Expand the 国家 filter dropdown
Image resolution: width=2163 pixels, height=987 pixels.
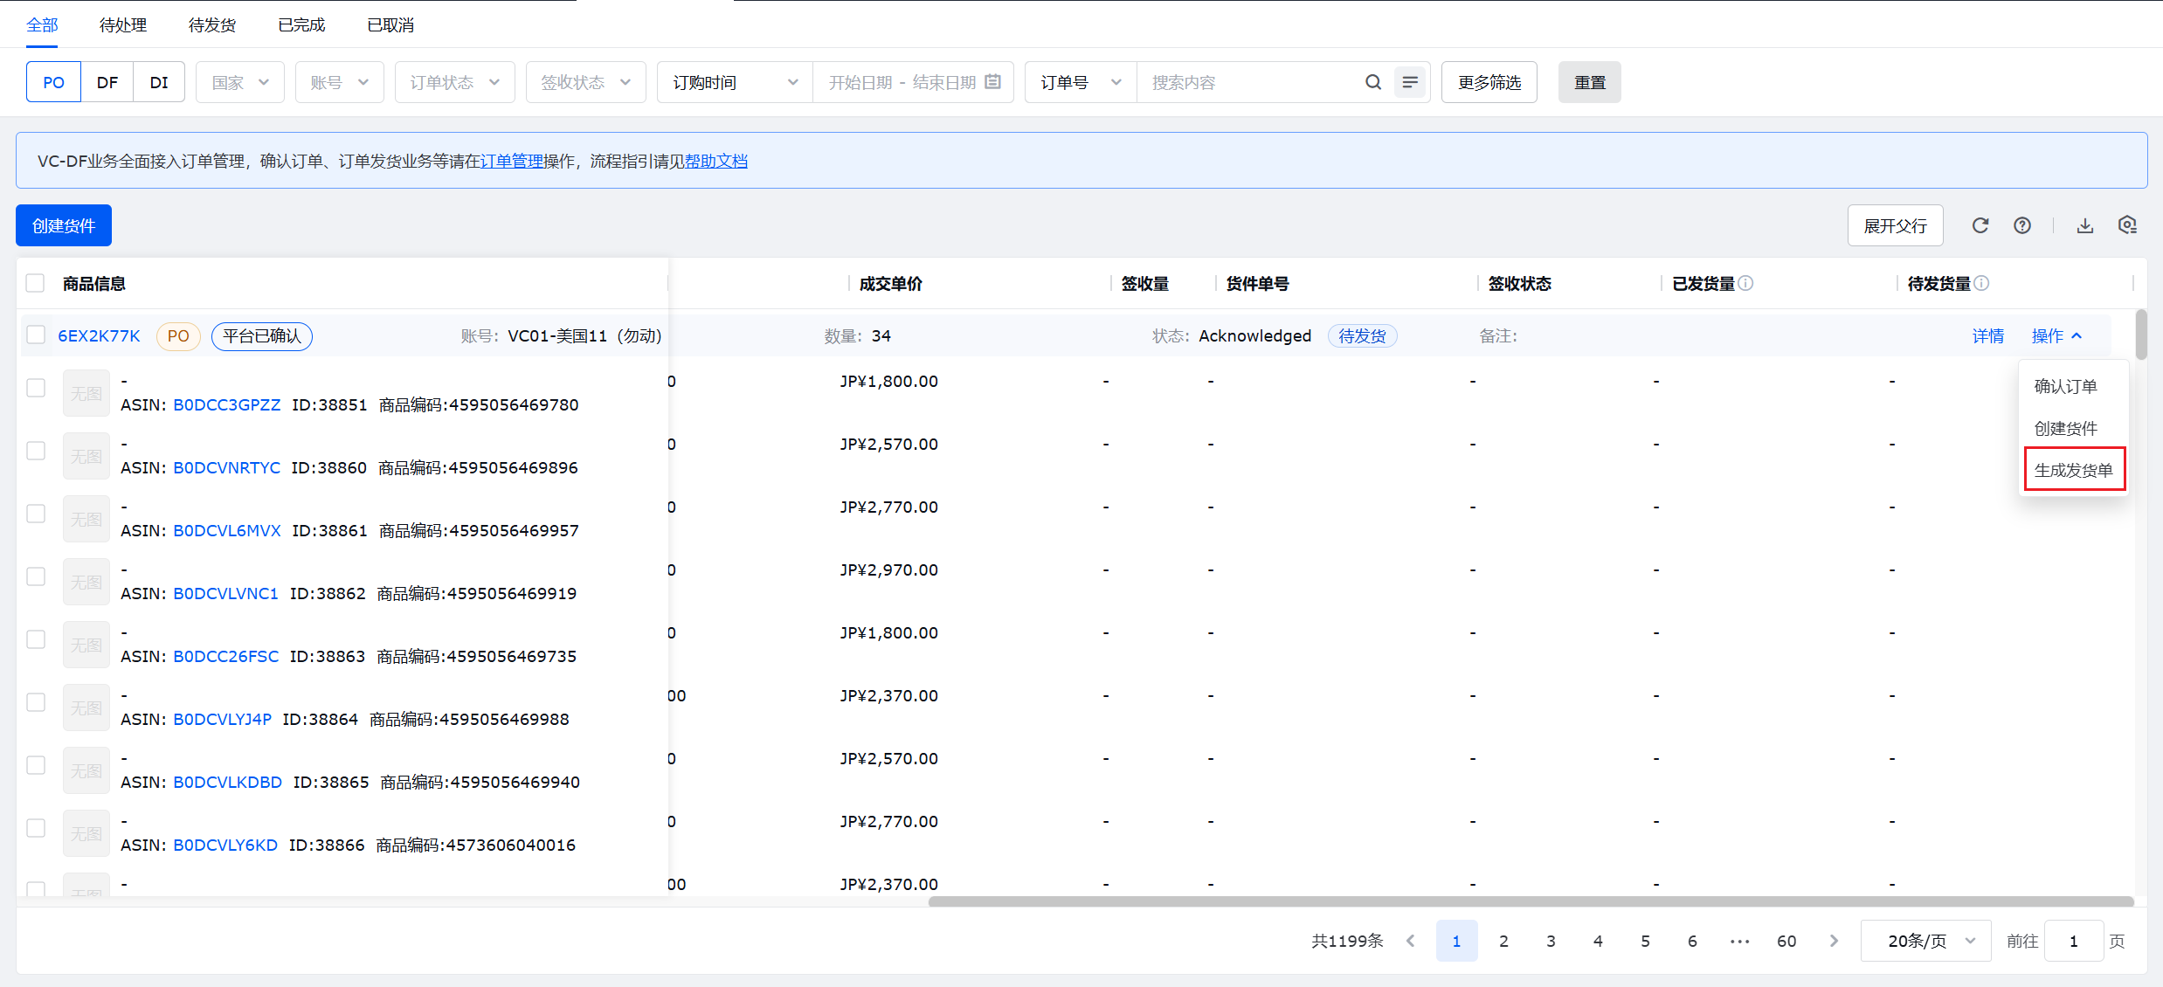pyautogui.click(x=240, y=82)
